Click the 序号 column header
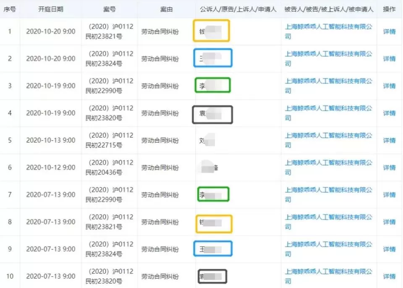403x288 pixels. 10,9
